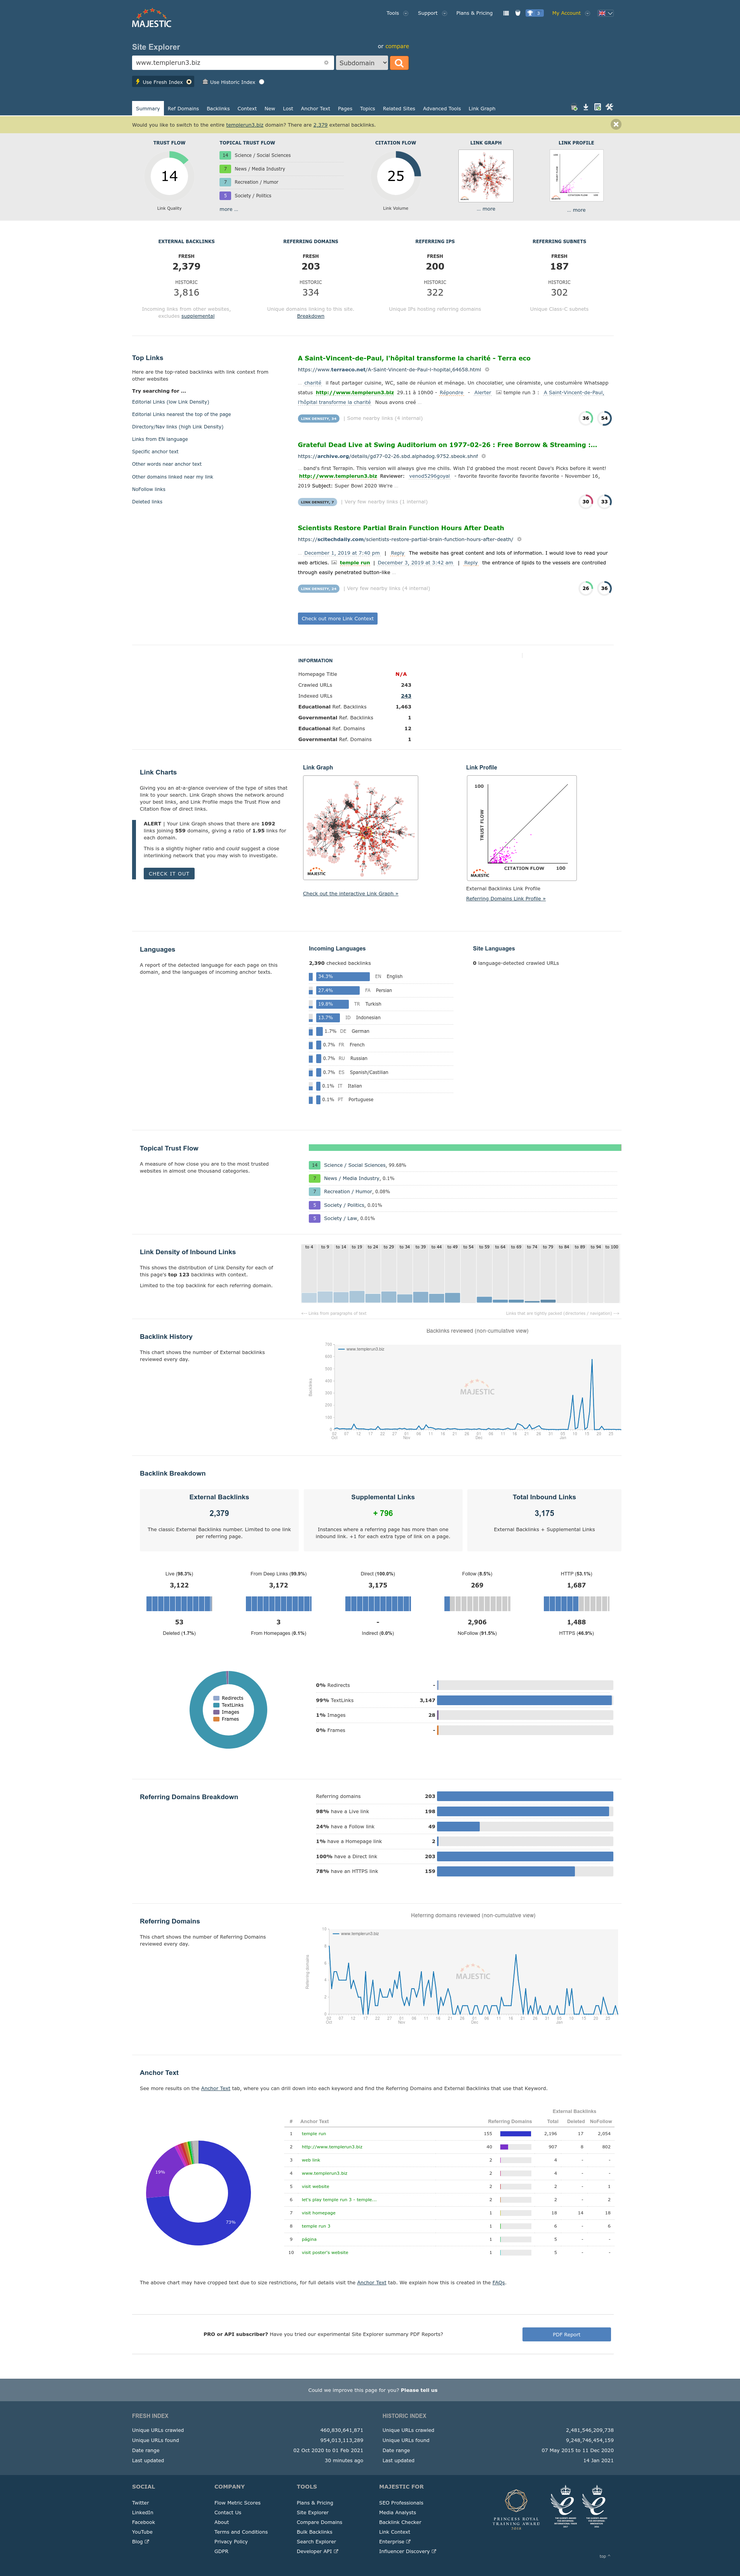
Task: Click the 'Please tell us' feedback link
Action: [419, 2389]
